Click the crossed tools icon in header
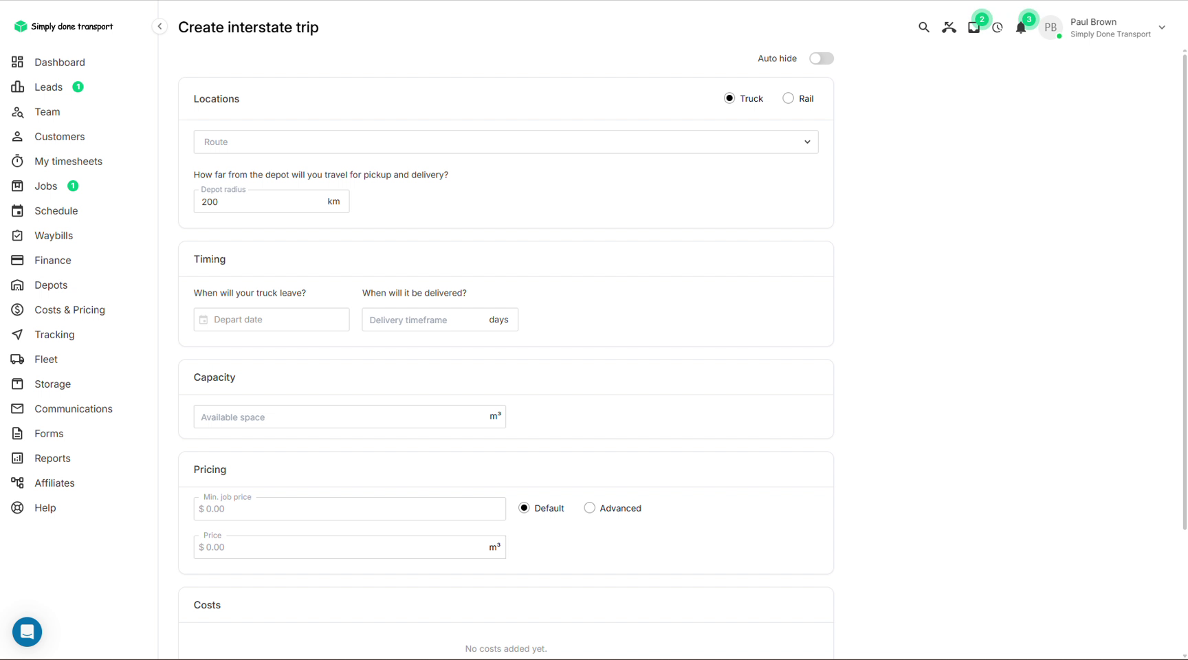The height and width of the screenshot is (660, 1188). point(949,27)
